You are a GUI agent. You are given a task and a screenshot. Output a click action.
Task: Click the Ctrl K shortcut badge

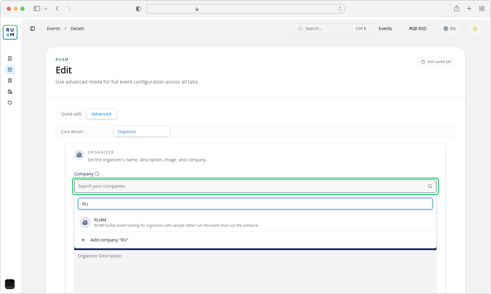pos(361,29)
